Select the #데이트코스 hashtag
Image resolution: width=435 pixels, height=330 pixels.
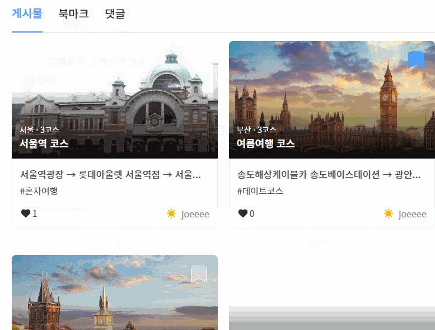click(x=260, y=191)
